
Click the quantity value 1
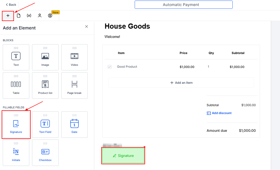pyautogui.click(x=208, y=67)
